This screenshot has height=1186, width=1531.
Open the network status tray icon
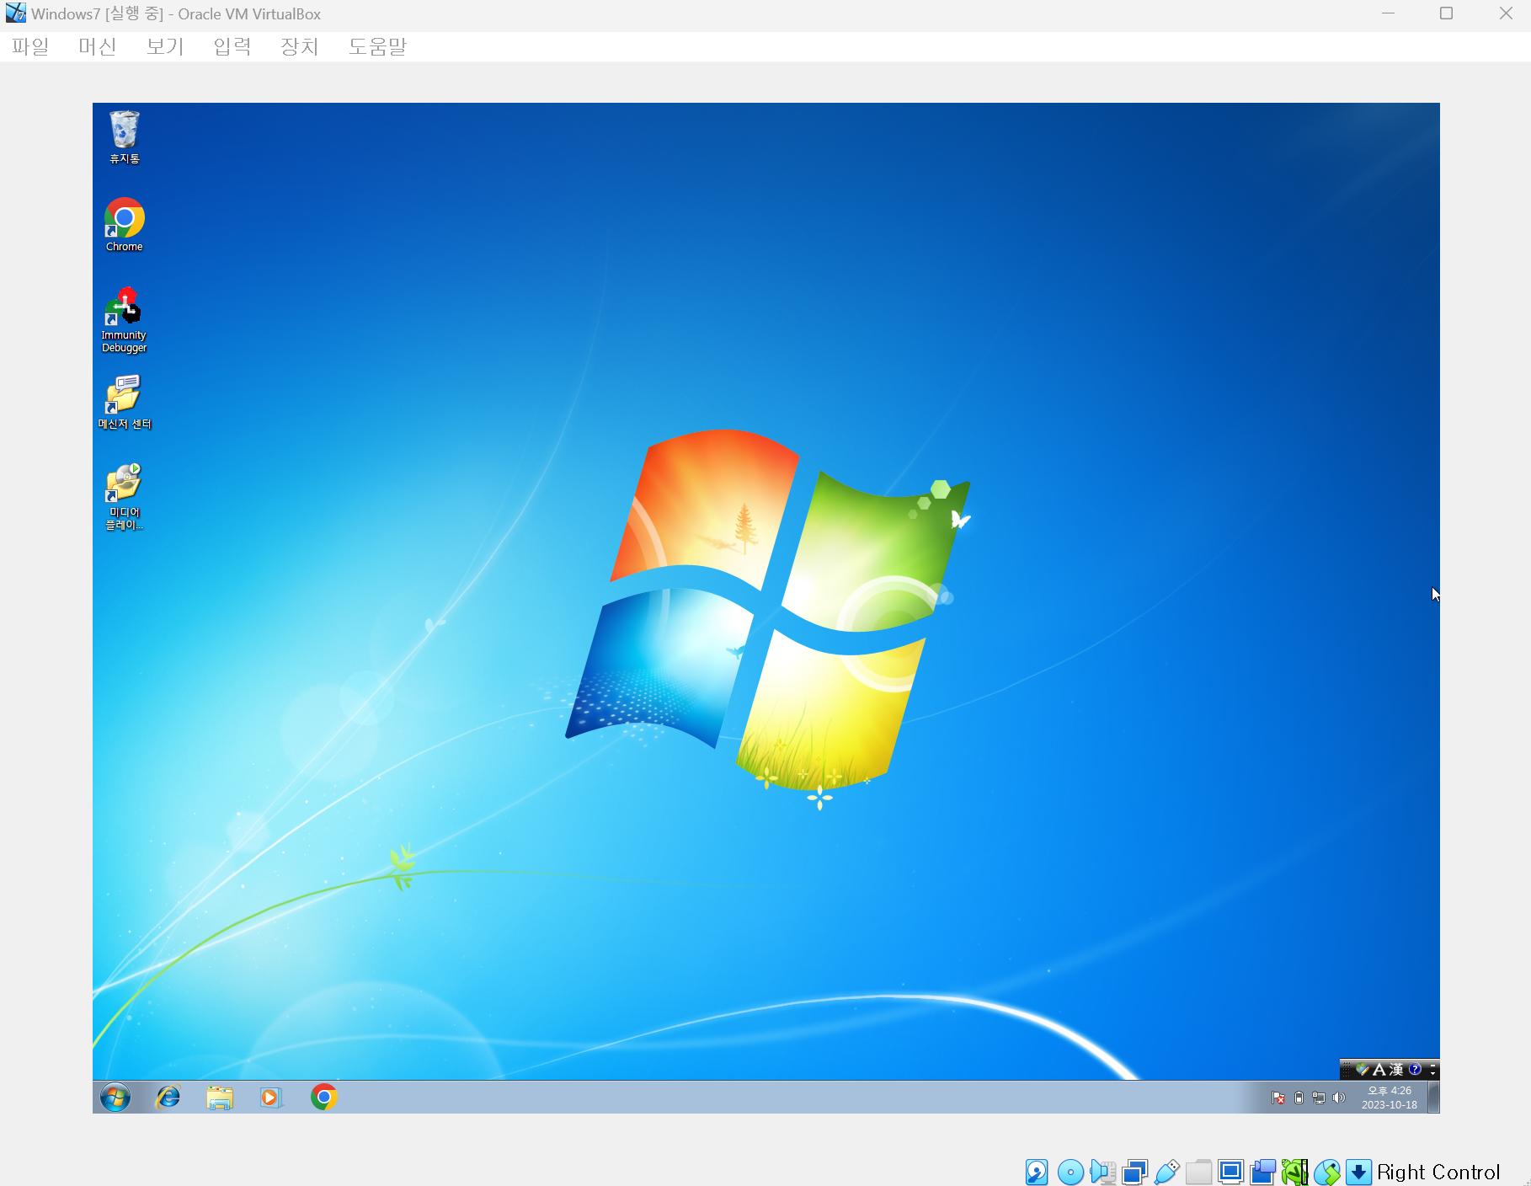(1319, 1098)
